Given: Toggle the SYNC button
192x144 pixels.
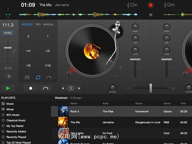Looking at the screenshot, I should (8, 33).
